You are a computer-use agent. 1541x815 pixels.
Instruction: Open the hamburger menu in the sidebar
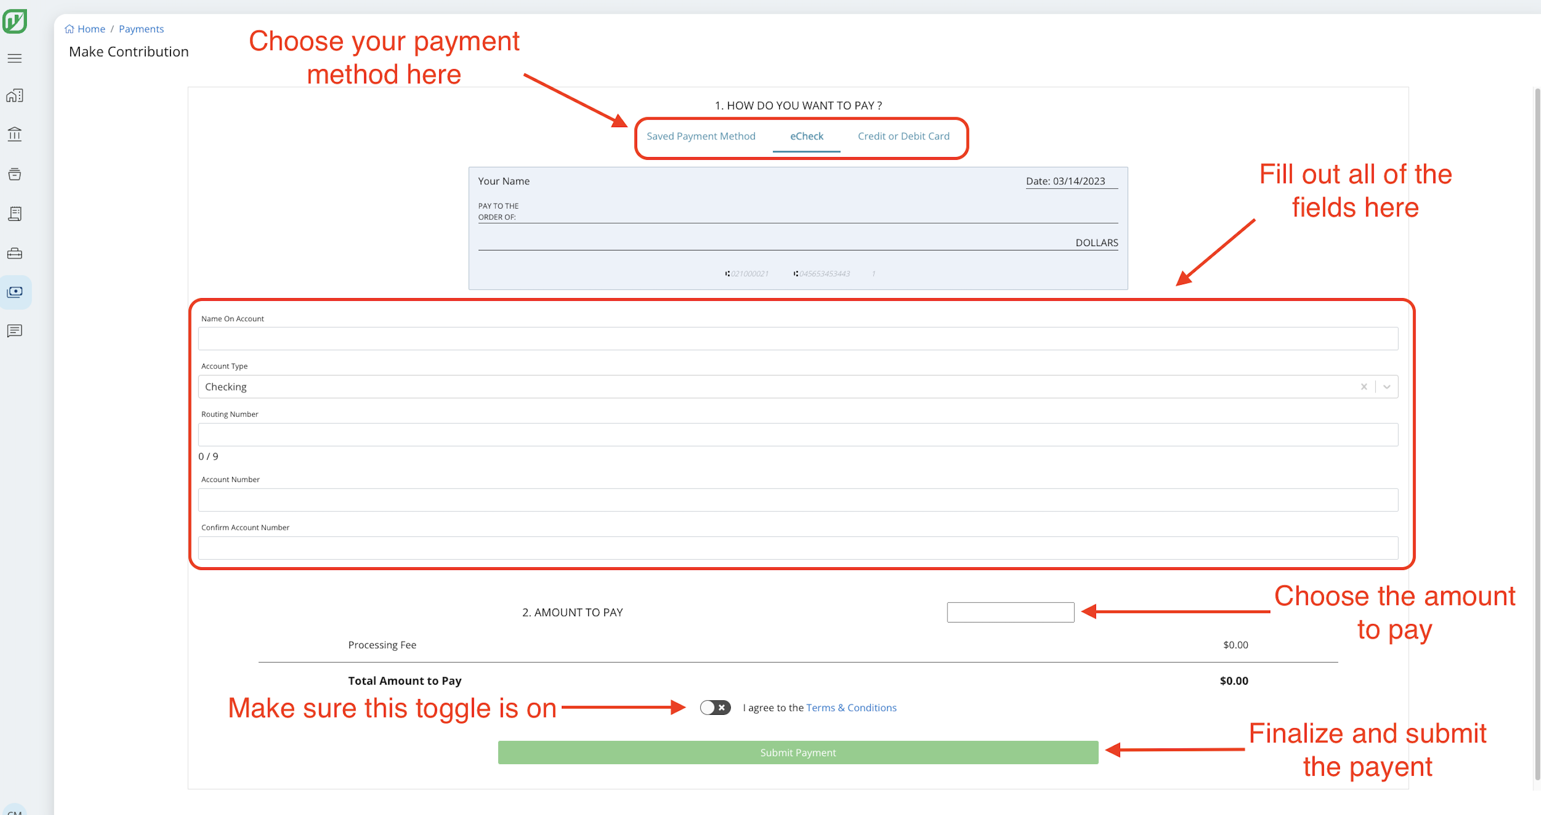14,58
